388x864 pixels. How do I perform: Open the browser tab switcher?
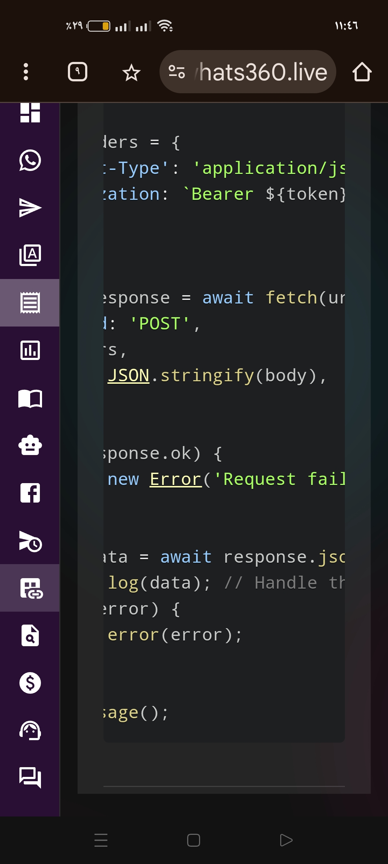[x=78, y=72]
